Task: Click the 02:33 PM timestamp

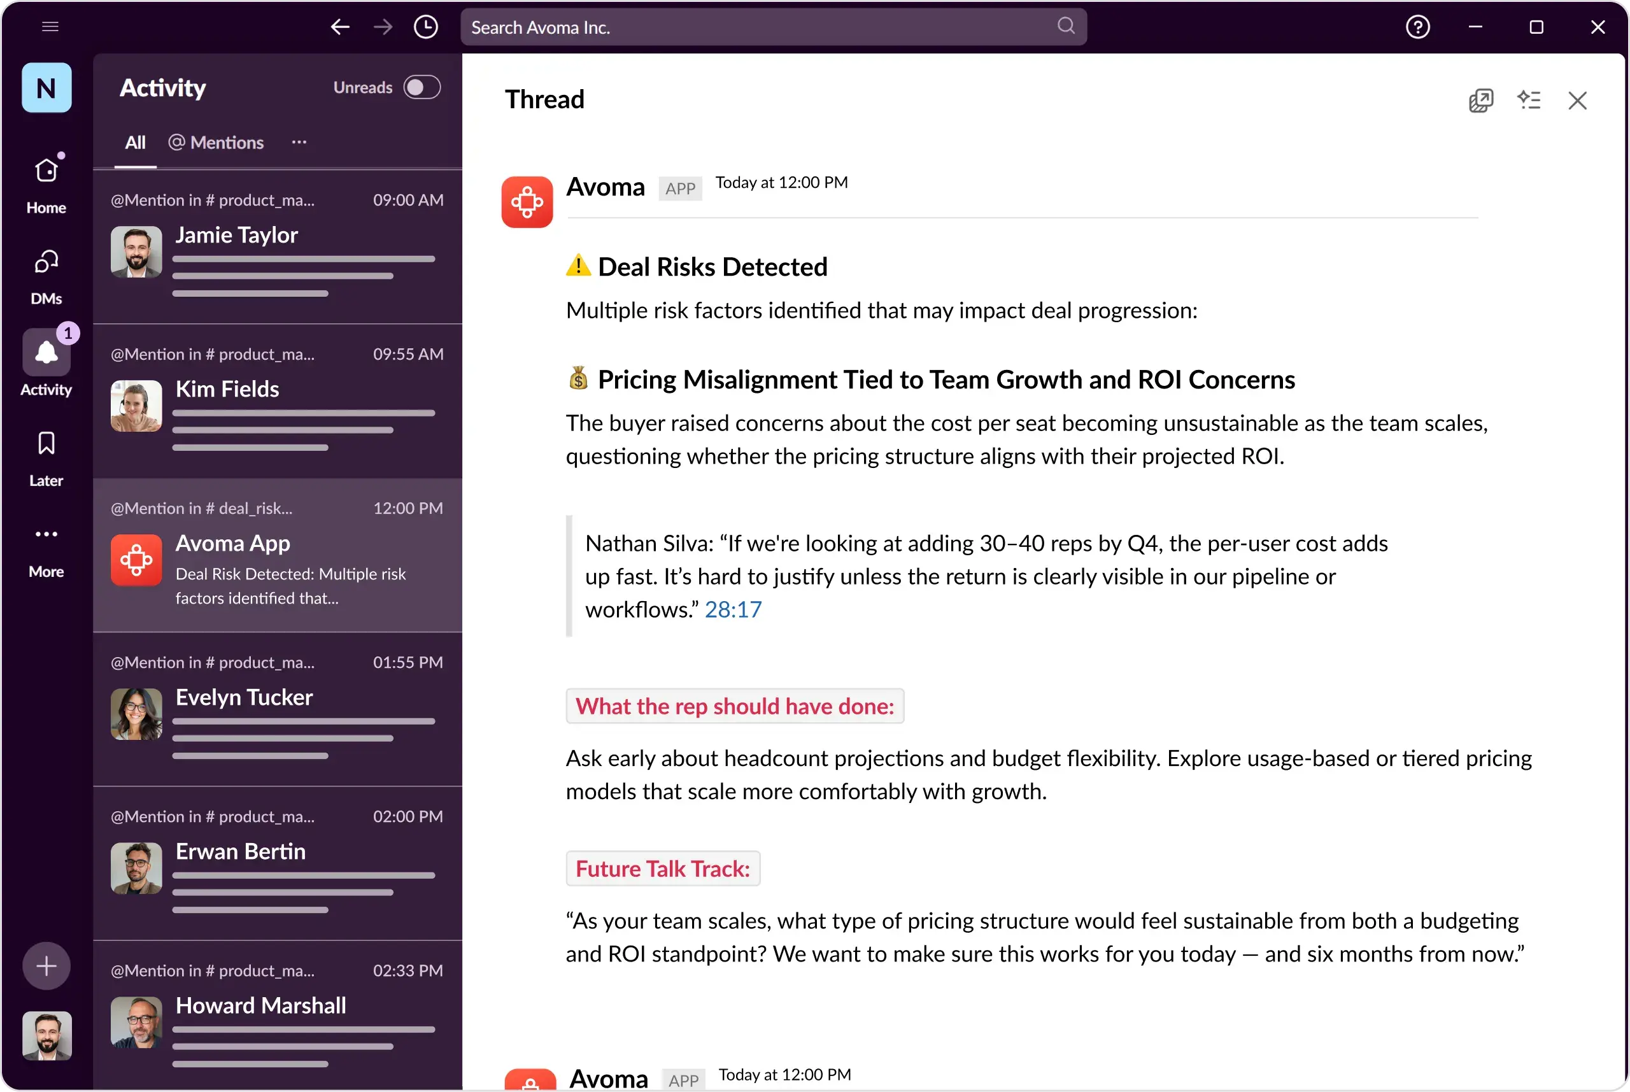Action: pos(408,970)
